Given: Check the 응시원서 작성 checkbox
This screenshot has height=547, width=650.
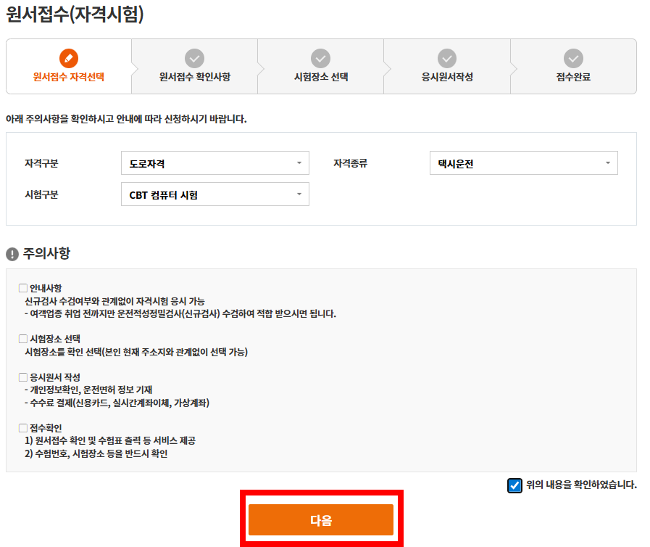Looking at the screenshot, I should pyautogui.click(x=23, y=377).
